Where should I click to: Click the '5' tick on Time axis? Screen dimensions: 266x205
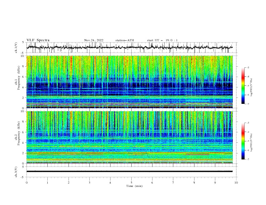pos(131,183)
